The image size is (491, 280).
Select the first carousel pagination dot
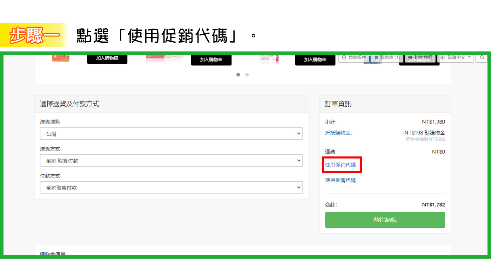pyautogui.click(x=238, y=75)
